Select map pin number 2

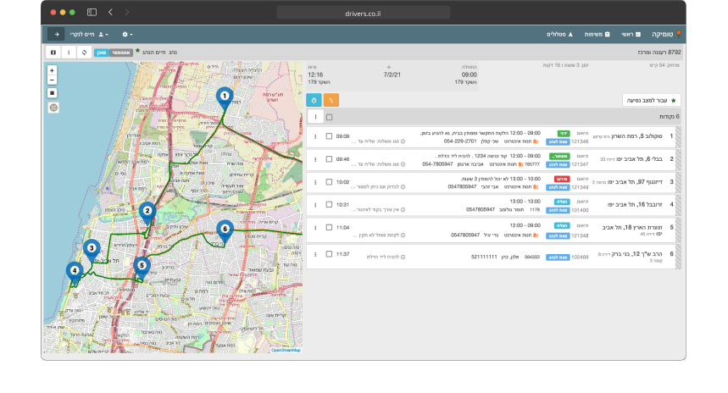point(147,213)
